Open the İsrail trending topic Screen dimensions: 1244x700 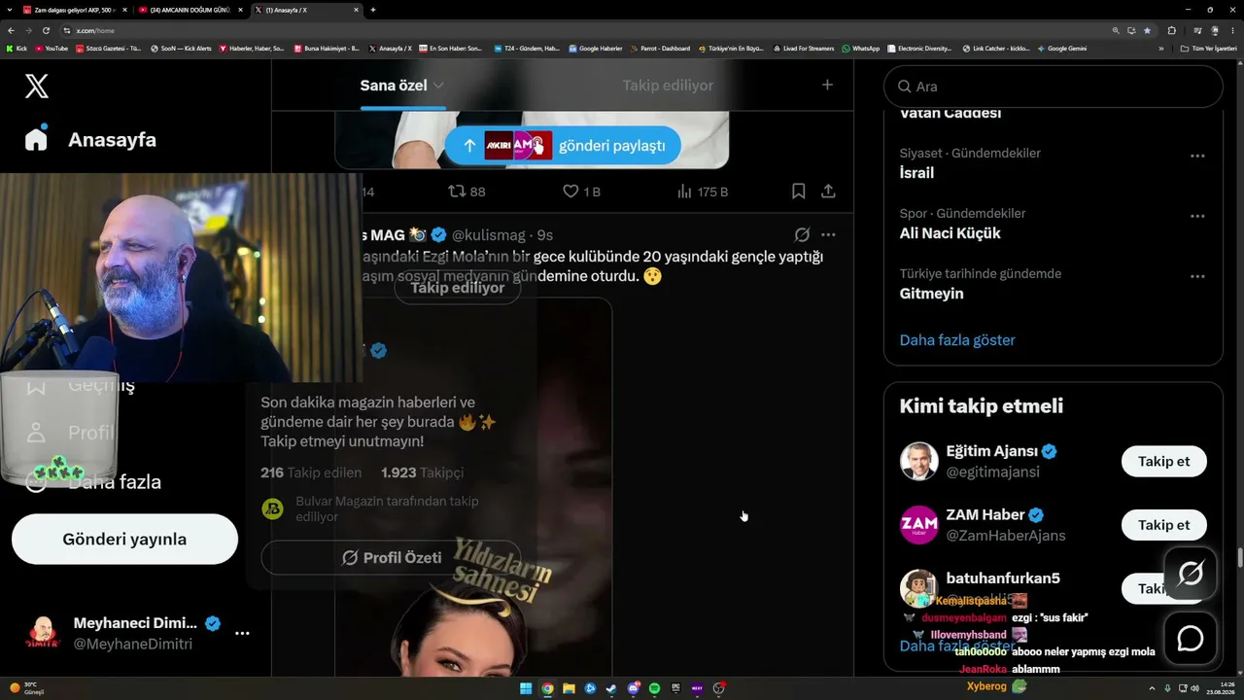coord(916,173)
